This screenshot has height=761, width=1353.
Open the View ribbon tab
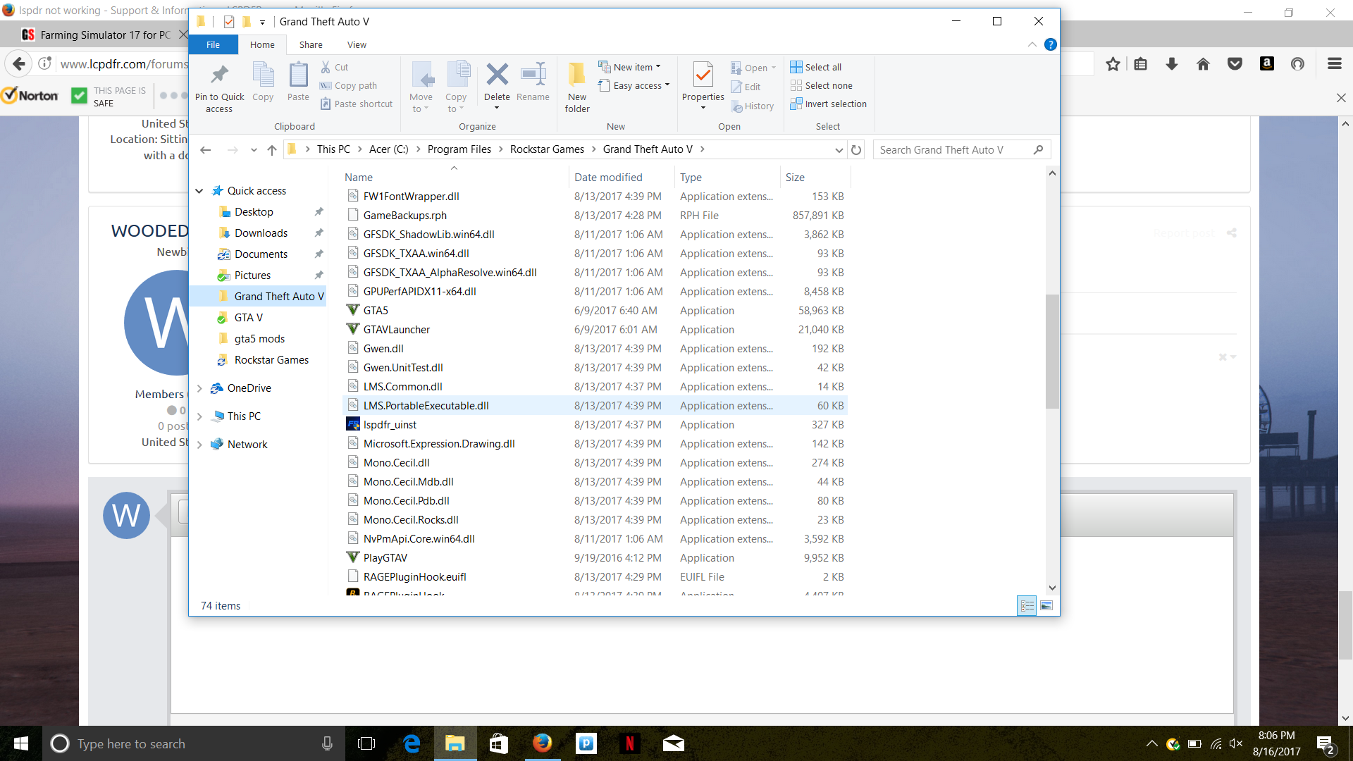pyautogui.click(x=357, y=44)
